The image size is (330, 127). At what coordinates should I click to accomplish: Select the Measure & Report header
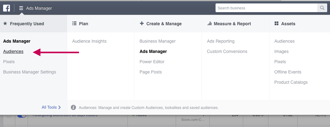coord(235,24)
